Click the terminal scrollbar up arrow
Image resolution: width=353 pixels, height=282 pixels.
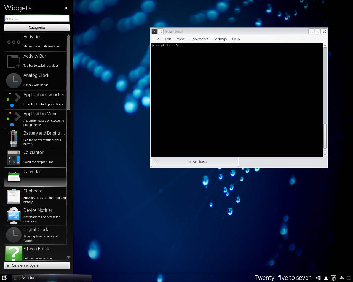click(x=325, y=45)
